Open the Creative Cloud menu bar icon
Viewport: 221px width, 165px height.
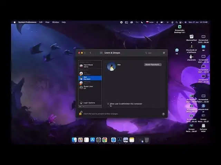click(132, 22)
